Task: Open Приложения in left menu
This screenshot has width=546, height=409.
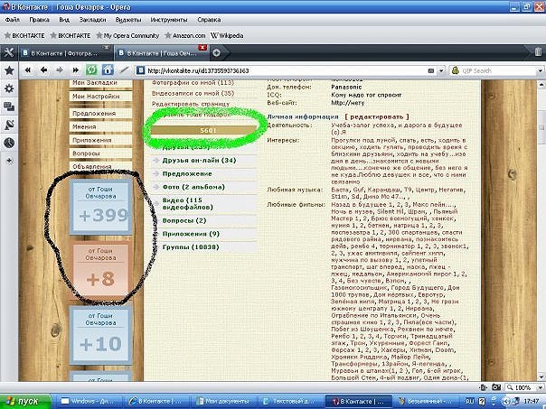Action: [x=101, y=140]
